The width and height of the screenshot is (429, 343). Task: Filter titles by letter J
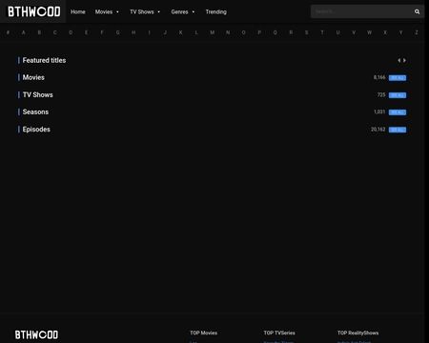click(165, 32)
